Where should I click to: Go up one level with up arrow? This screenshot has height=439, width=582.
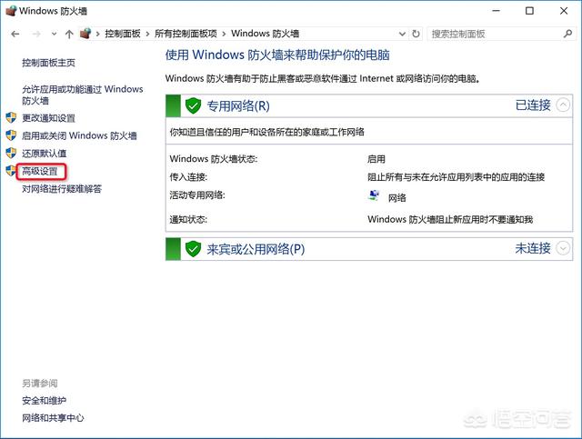coord(69,35)
